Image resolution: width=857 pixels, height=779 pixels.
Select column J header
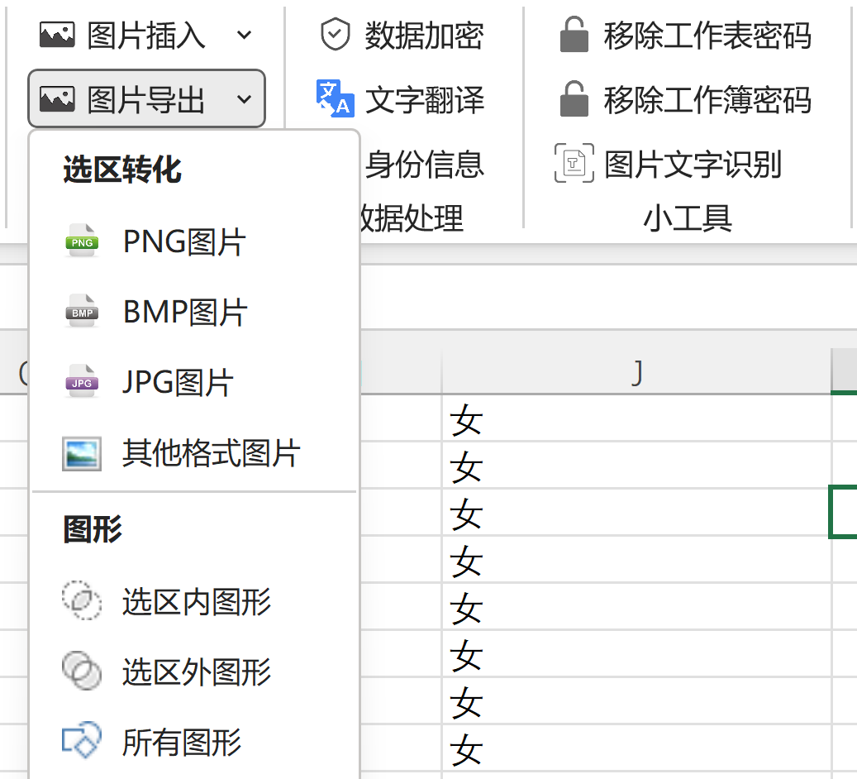(x=636, y=373)
